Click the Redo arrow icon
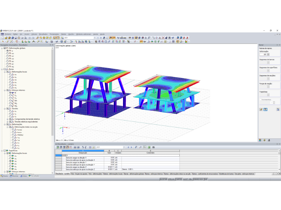The height and width of the screenshot is (210, 281). point(33,38)
